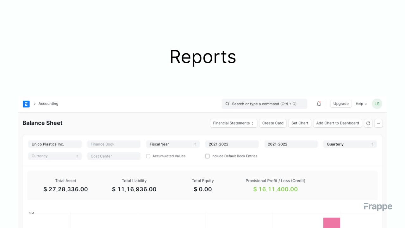The image size is (405, 228).
Task: Enable Include Default Book Entries checkbox
Action: click(207, 156)
